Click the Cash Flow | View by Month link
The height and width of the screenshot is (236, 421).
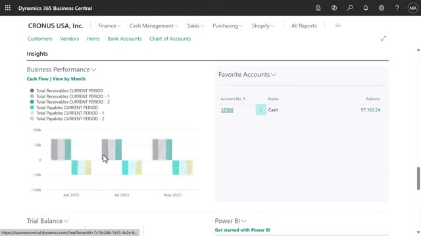click(56, 79)
